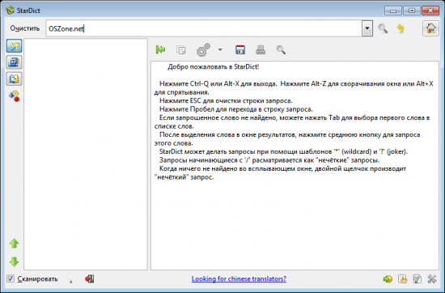The width and height of the screenshot is (445, 293).
Task: Click the red dot shapes sidebar icon
Action: coord(15,96)
